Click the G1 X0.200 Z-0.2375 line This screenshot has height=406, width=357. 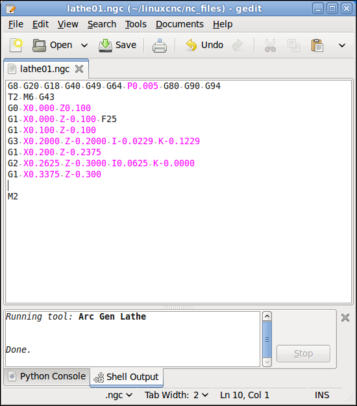coord(55,152)
